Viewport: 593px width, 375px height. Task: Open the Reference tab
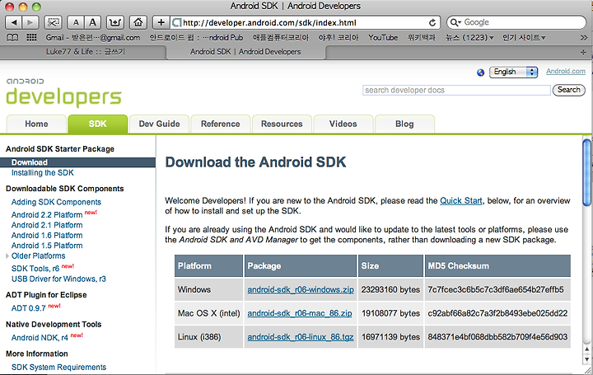221,124
